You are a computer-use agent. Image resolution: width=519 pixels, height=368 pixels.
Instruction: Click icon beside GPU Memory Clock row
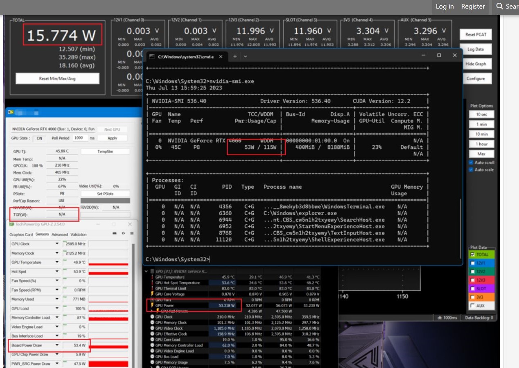[152, 323]
